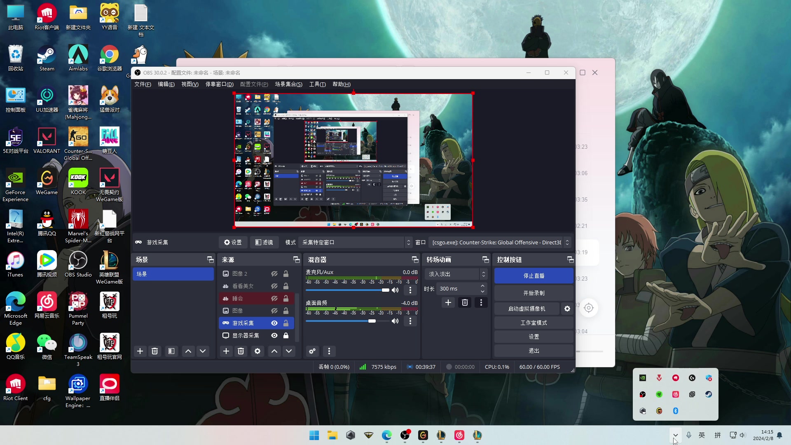The height and width of the screenshot is (445, 791).
Task: Open the 文件(F) menu
Action: (143, 84)
